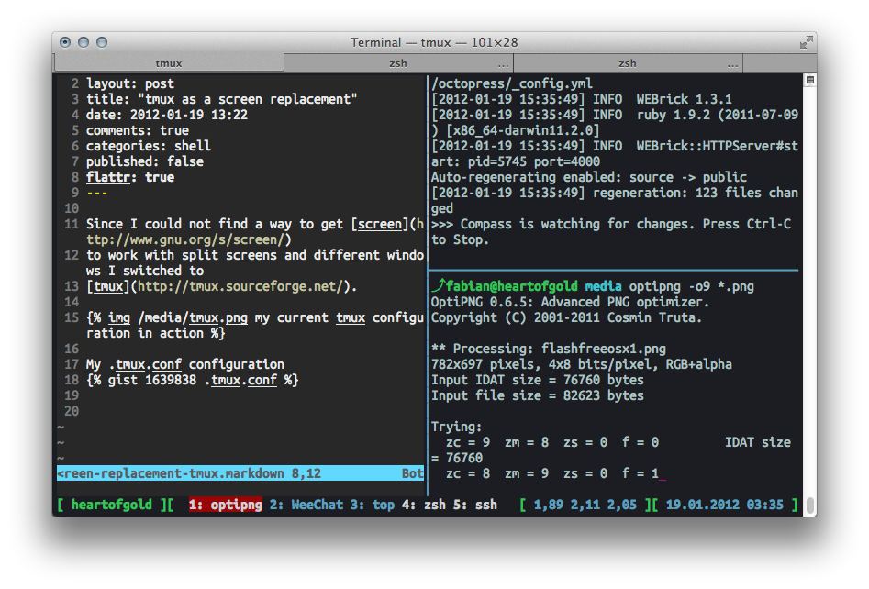Click 'comments: true' line
This screenshot has width=869, height=589.
click(138, 130)
